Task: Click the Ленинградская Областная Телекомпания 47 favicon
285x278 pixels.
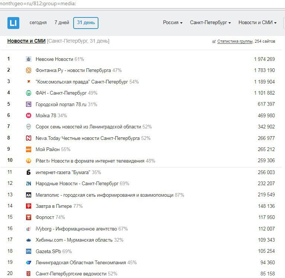Action: 29,262
